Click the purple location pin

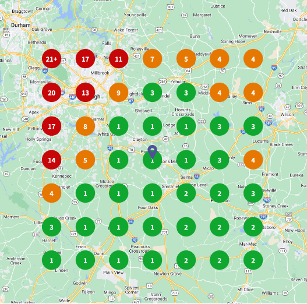click(152, 152)
